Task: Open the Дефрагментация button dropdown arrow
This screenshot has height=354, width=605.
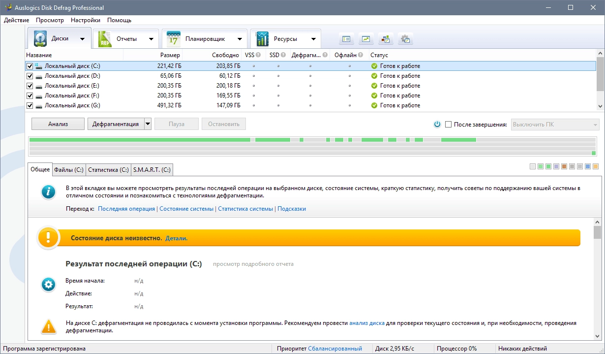Action: point(148,124)
